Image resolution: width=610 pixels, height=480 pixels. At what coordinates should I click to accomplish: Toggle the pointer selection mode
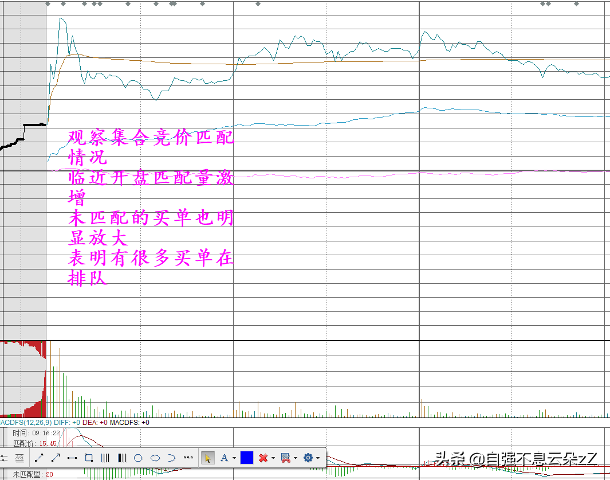[x=208, y=458]
